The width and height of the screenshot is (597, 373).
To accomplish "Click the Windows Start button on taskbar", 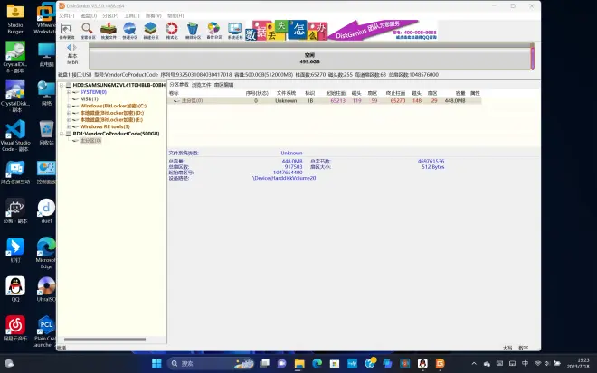I will tap(159, 363).
